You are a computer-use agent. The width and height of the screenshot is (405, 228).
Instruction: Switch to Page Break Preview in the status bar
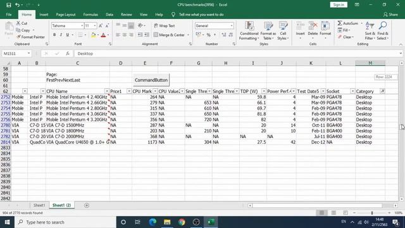pyautogui.click(x=346, y=213)
